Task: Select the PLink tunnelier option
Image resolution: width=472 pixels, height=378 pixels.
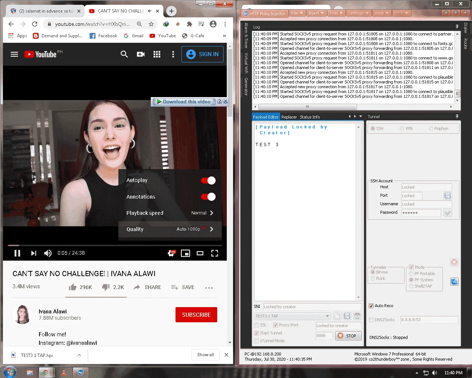Action: click(373, 278)
